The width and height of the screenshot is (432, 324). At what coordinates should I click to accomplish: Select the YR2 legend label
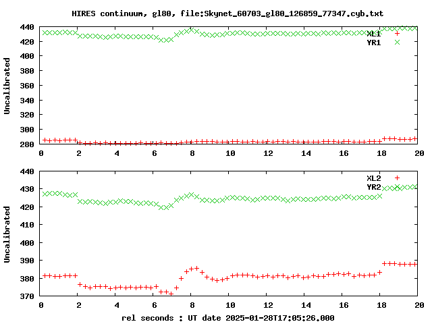pyautogui.click(x=373, y=187)
